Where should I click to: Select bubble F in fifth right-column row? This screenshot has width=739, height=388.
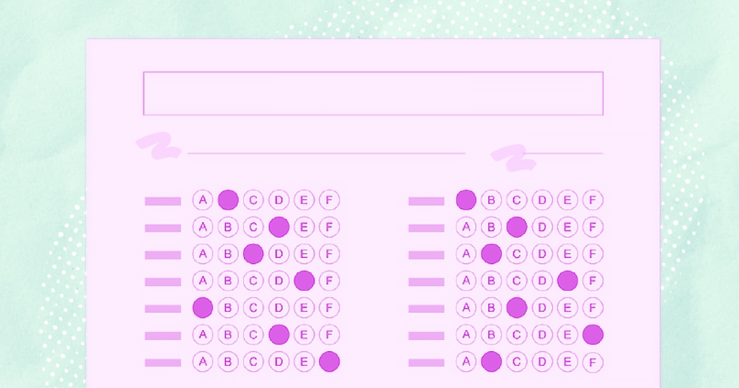tap(592, 307)
